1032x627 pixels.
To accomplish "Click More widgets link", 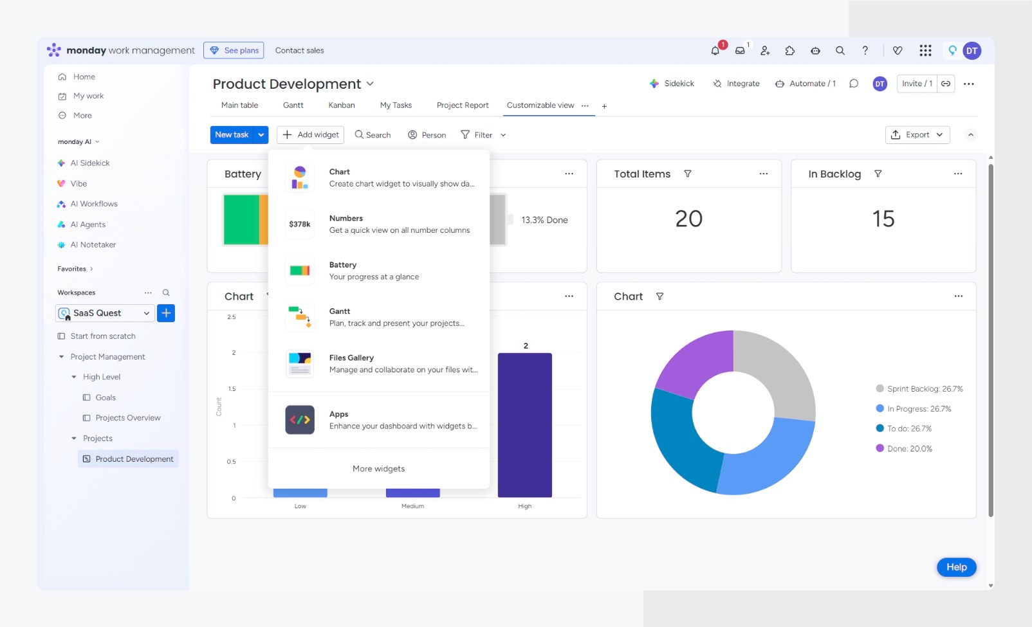I will (x=379, y=469).
